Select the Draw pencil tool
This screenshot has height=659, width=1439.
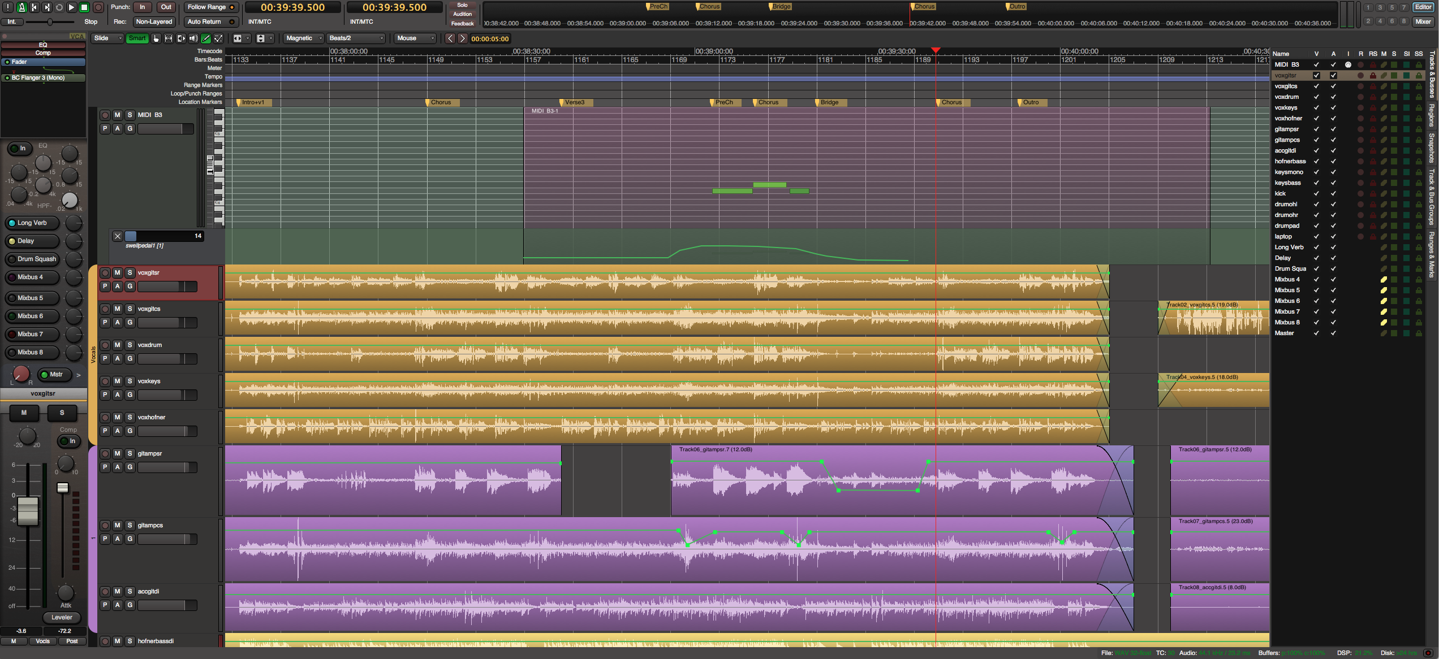click(x=206, y=38)
